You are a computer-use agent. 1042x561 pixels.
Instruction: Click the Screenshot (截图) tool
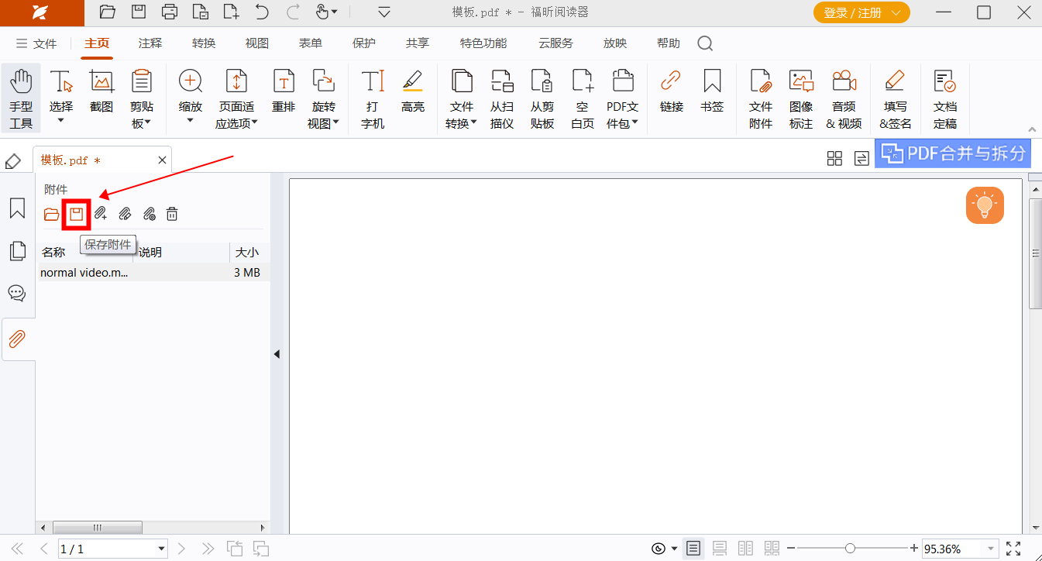click(101, 91)
